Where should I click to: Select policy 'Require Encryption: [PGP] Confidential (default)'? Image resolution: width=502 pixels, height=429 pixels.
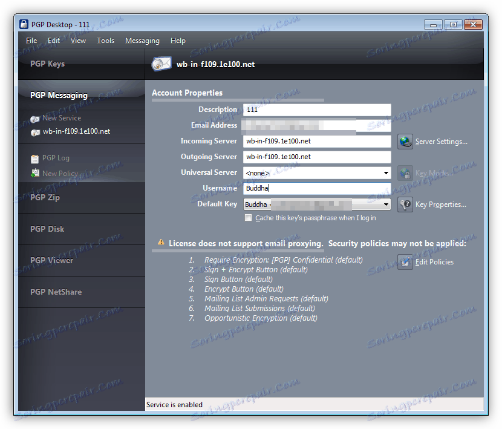283,260
